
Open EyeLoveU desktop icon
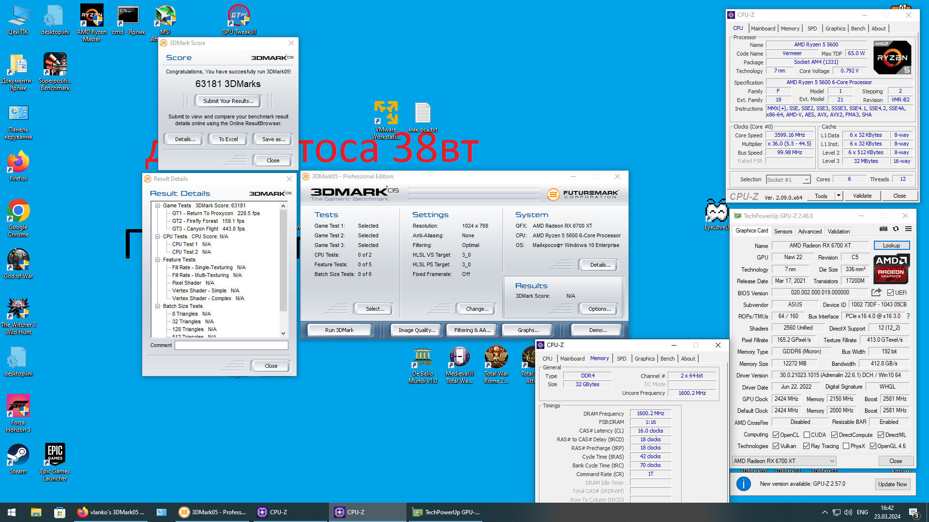[x=717, y=215]
